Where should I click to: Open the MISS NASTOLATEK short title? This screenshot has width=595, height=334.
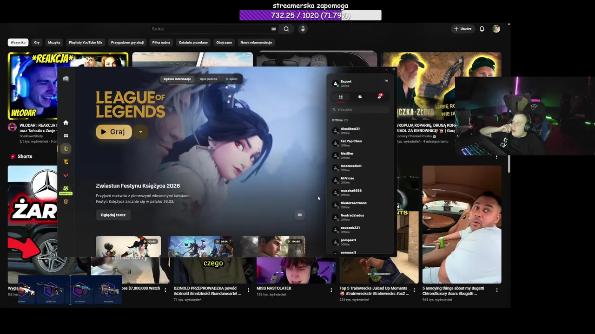274,288
